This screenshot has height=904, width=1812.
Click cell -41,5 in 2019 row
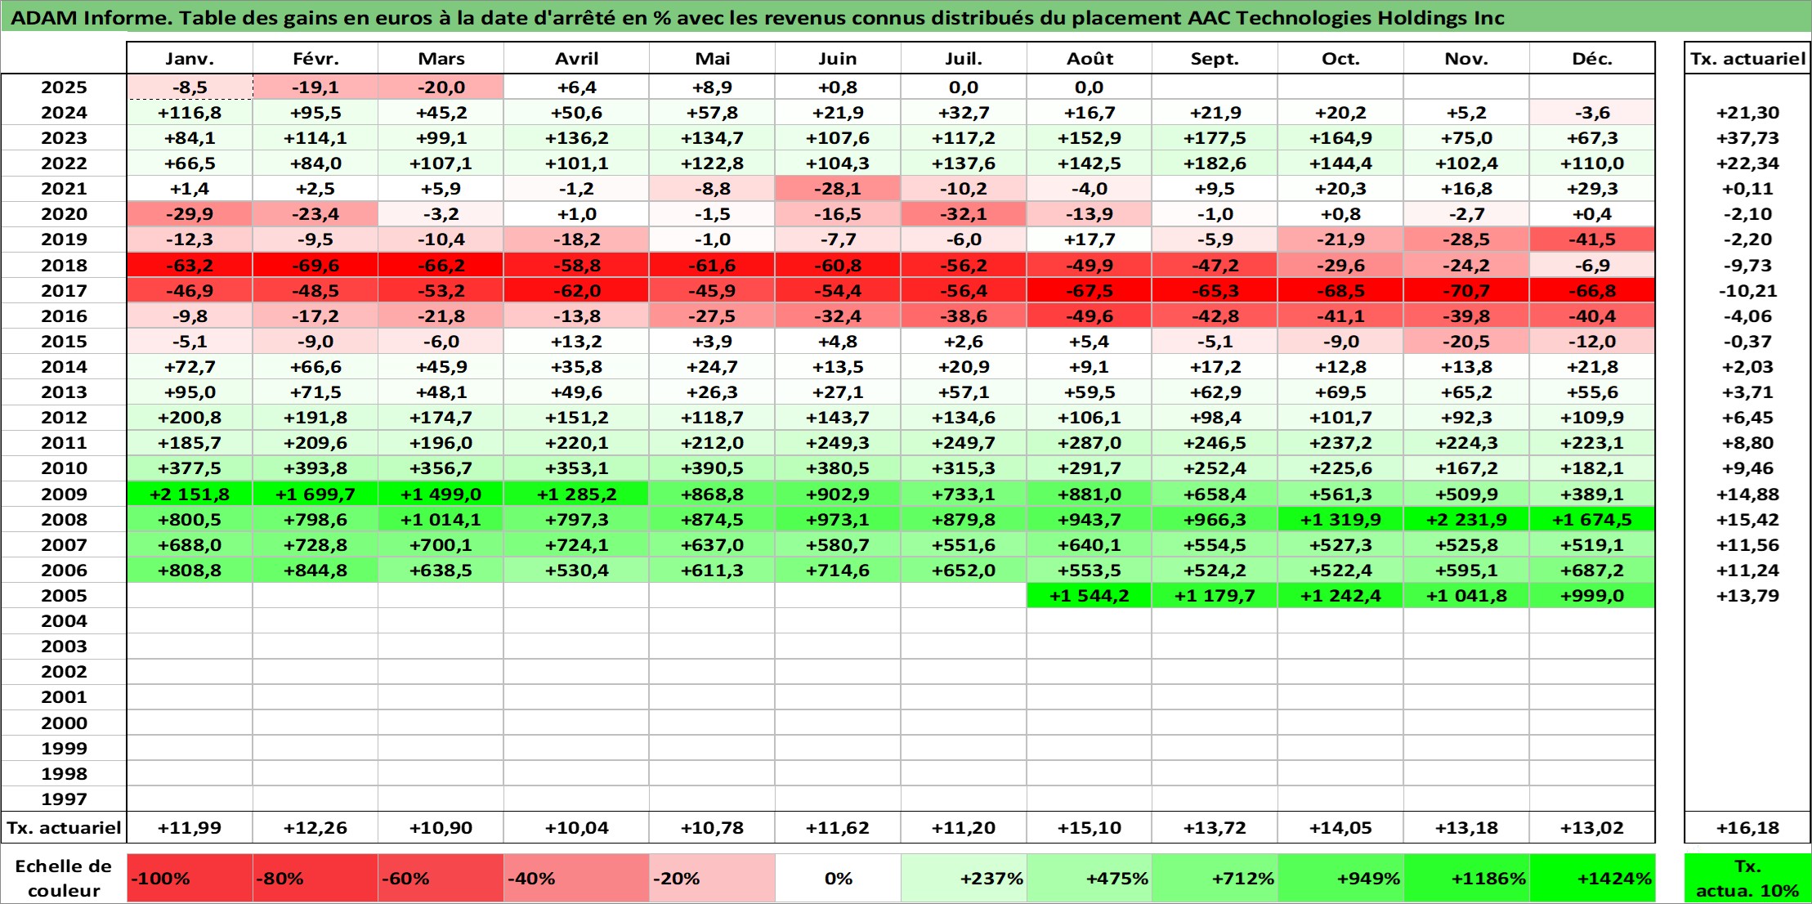pos(1592,239)
